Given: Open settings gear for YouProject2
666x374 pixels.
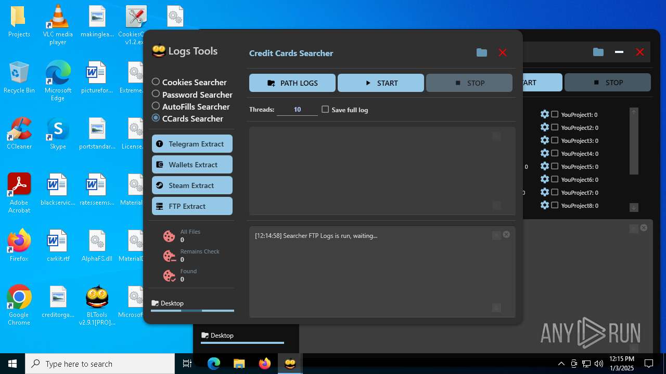Looking at the screenshot, I should click(x=545, y=127).
